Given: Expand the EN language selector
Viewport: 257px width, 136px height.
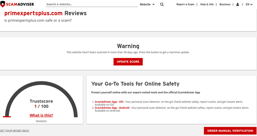Looking at the screenshot, I should tap(249, 4).
